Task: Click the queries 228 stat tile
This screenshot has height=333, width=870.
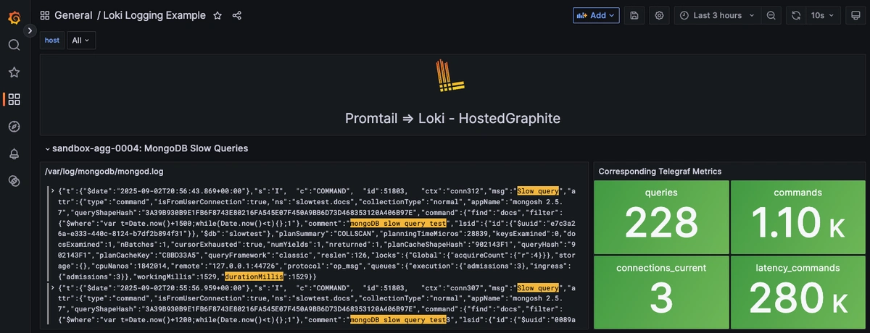Action: [x=661, y=216]
